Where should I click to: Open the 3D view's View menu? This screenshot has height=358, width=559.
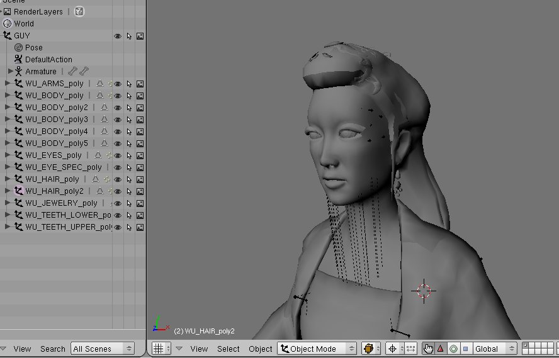coord(199,349)
